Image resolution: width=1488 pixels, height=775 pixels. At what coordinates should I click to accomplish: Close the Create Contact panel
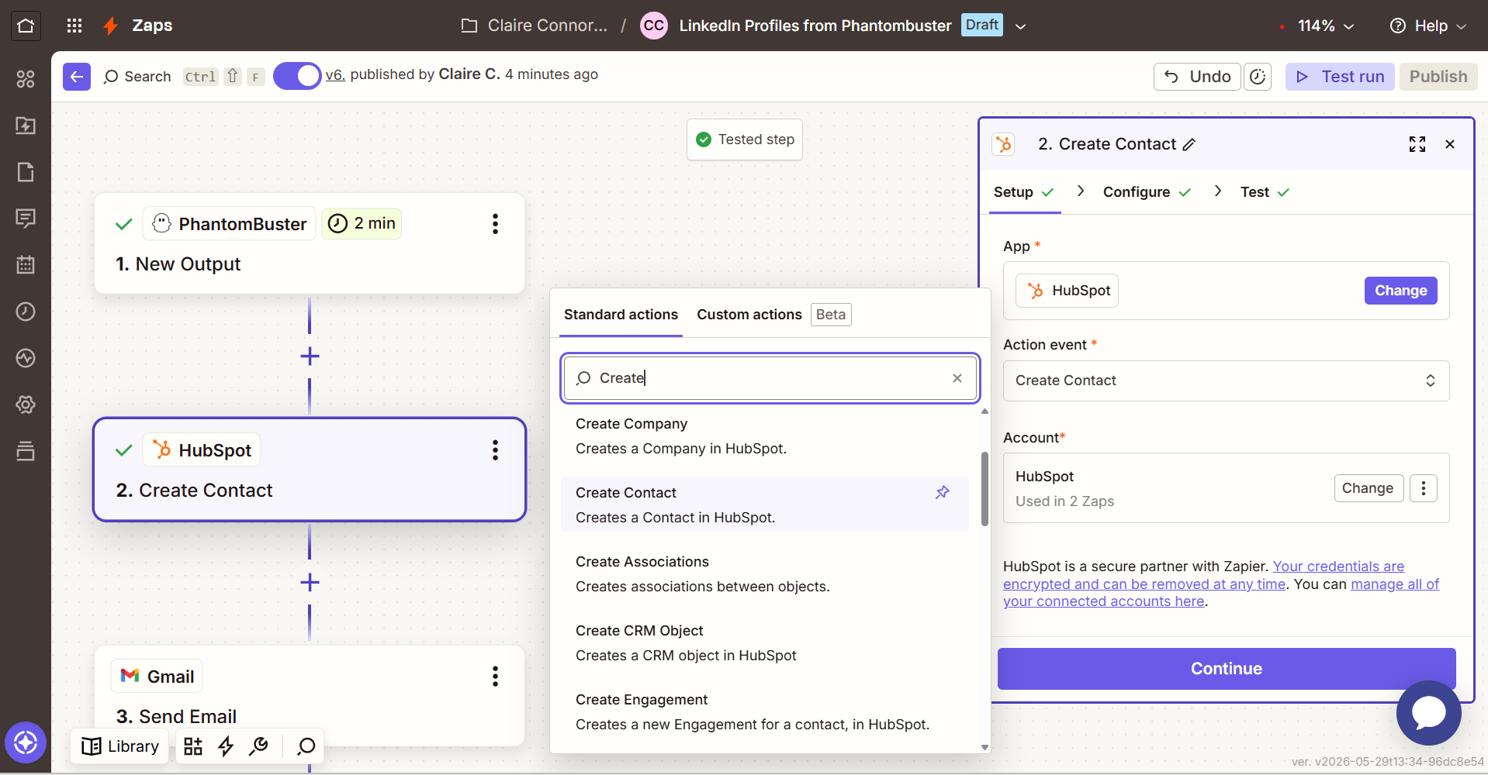pos(1450,144)
